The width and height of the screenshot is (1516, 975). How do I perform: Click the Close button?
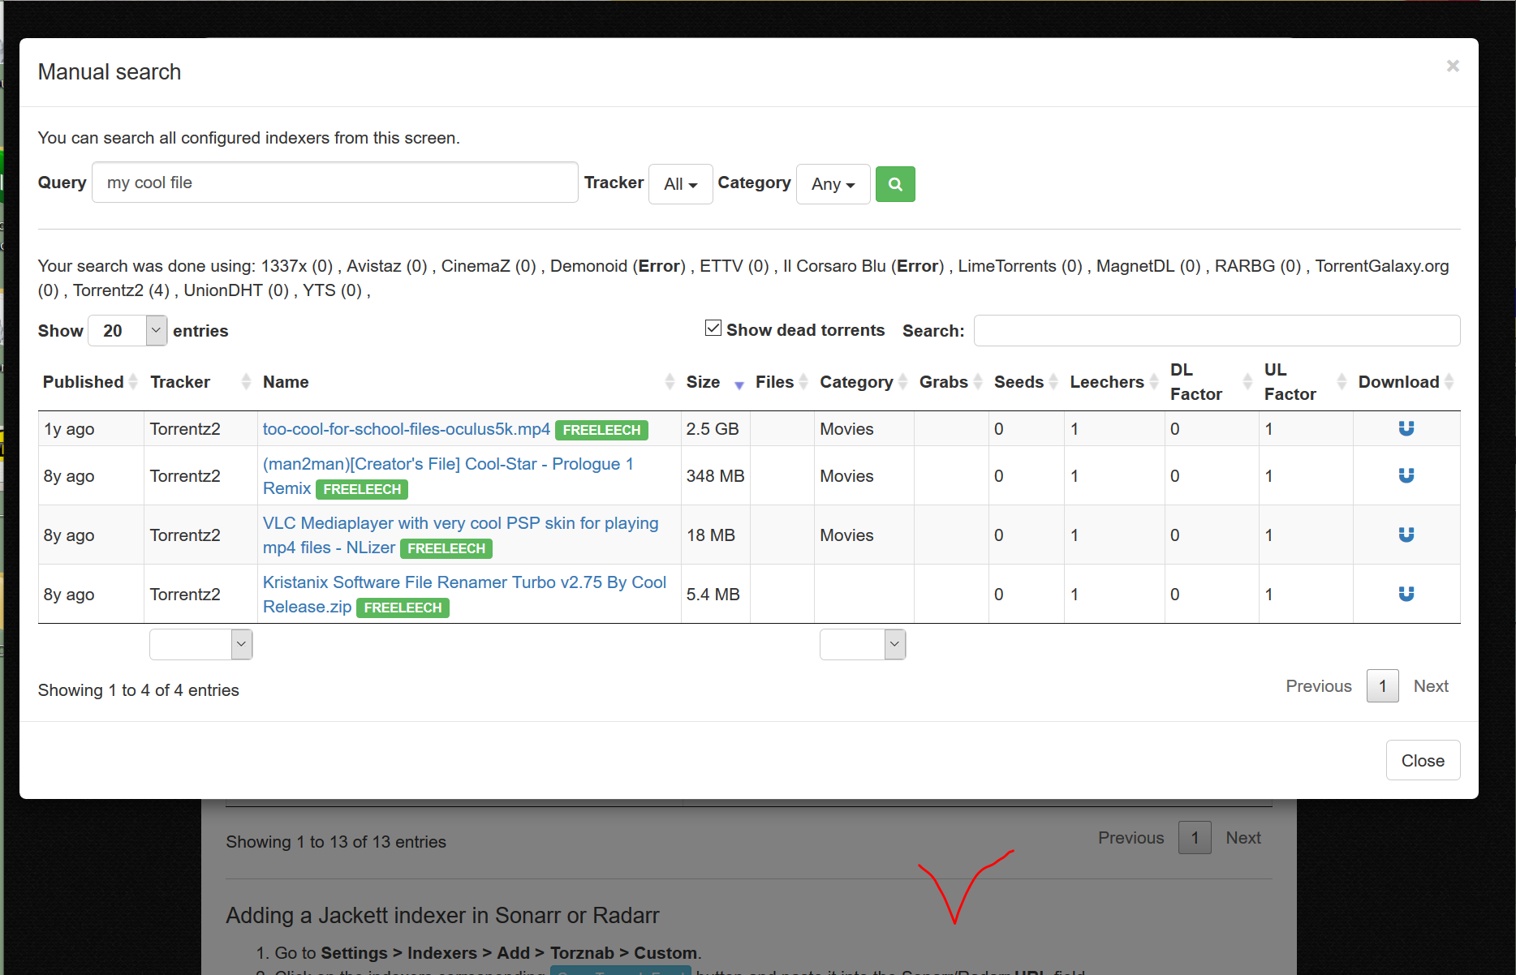[x=1423, y=760]
